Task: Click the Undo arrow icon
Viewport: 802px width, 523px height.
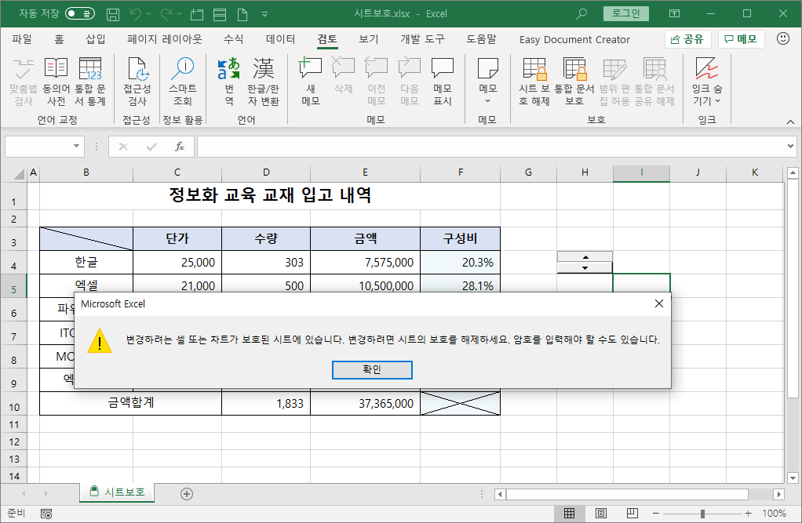Action: pyautogui.click(x=136, y=14)
